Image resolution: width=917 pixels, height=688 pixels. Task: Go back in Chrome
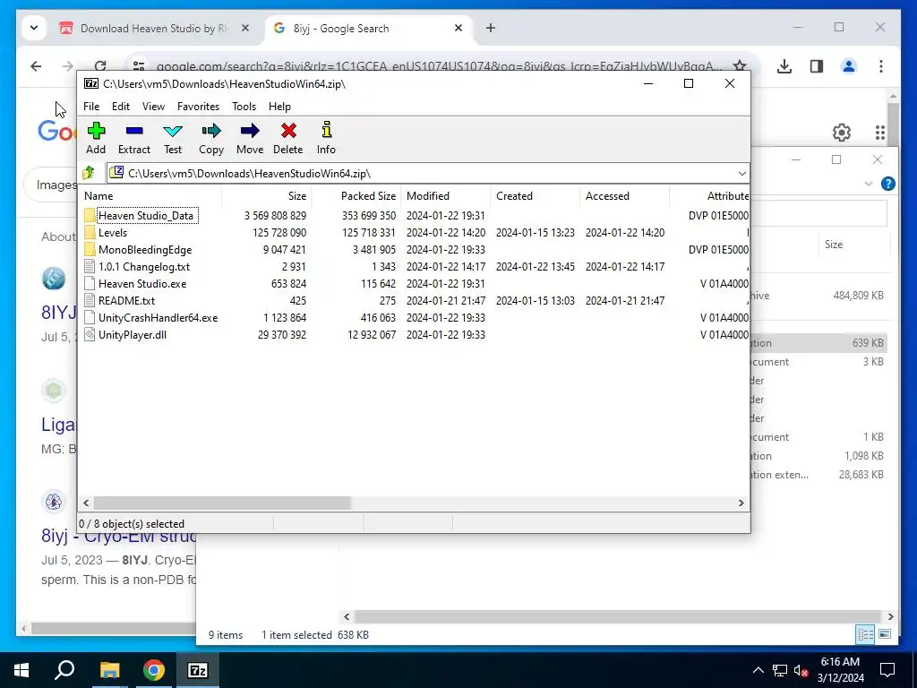pyautogui.click(x=36, y=66)
